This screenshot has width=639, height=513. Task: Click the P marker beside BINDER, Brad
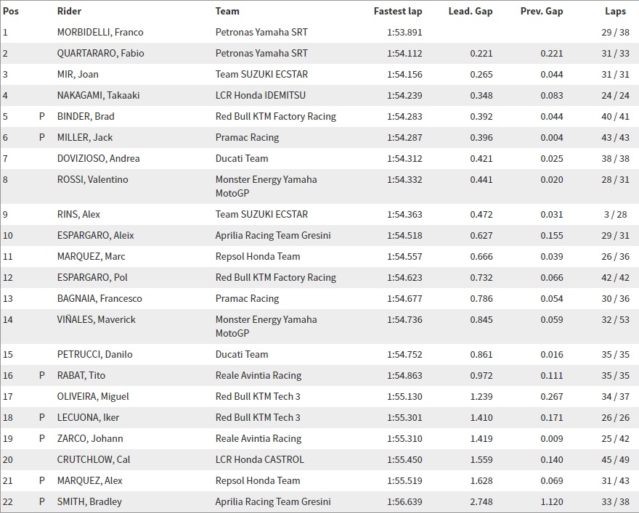42,116
